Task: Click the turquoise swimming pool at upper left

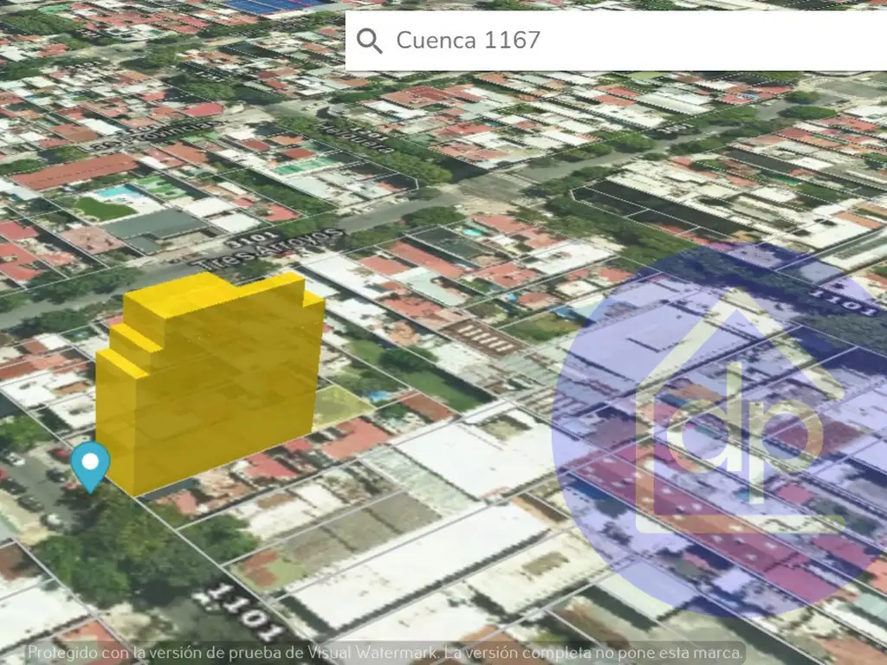Action: [123, 194]
